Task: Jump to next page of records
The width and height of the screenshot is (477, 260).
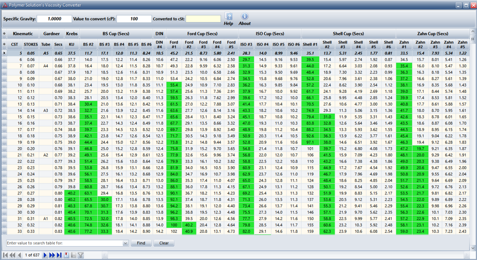Action: (x=52, y=255)
